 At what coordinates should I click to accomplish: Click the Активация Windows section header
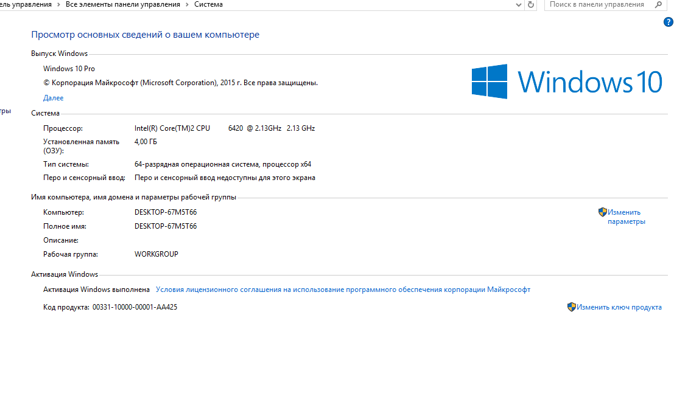65,274
